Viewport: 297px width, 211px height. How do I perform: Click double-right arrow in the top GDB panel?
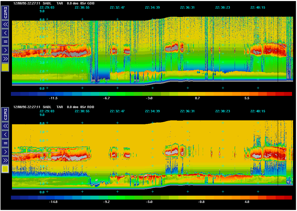coord(5,59)
